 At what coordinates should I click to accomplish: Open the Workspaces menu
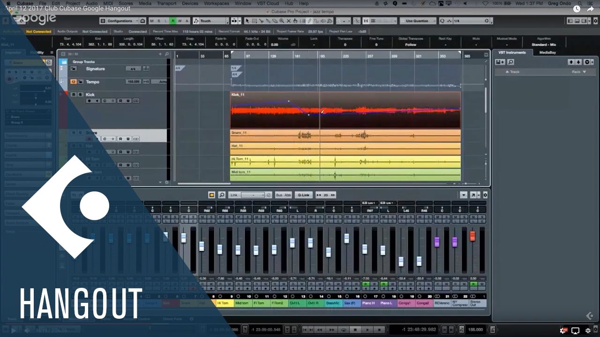(x=217, y=3)
